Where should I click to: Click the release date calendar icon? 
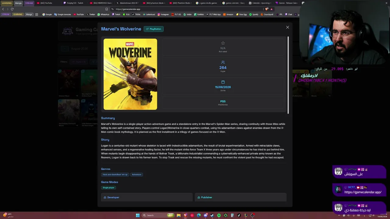tap(223, 82)
